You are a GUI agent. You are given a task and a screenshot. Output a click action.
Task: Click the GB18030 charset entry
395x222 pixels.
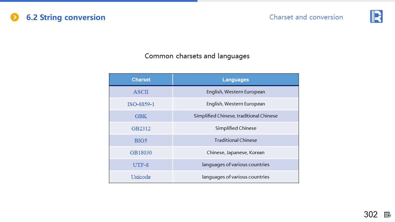(141, 153)
